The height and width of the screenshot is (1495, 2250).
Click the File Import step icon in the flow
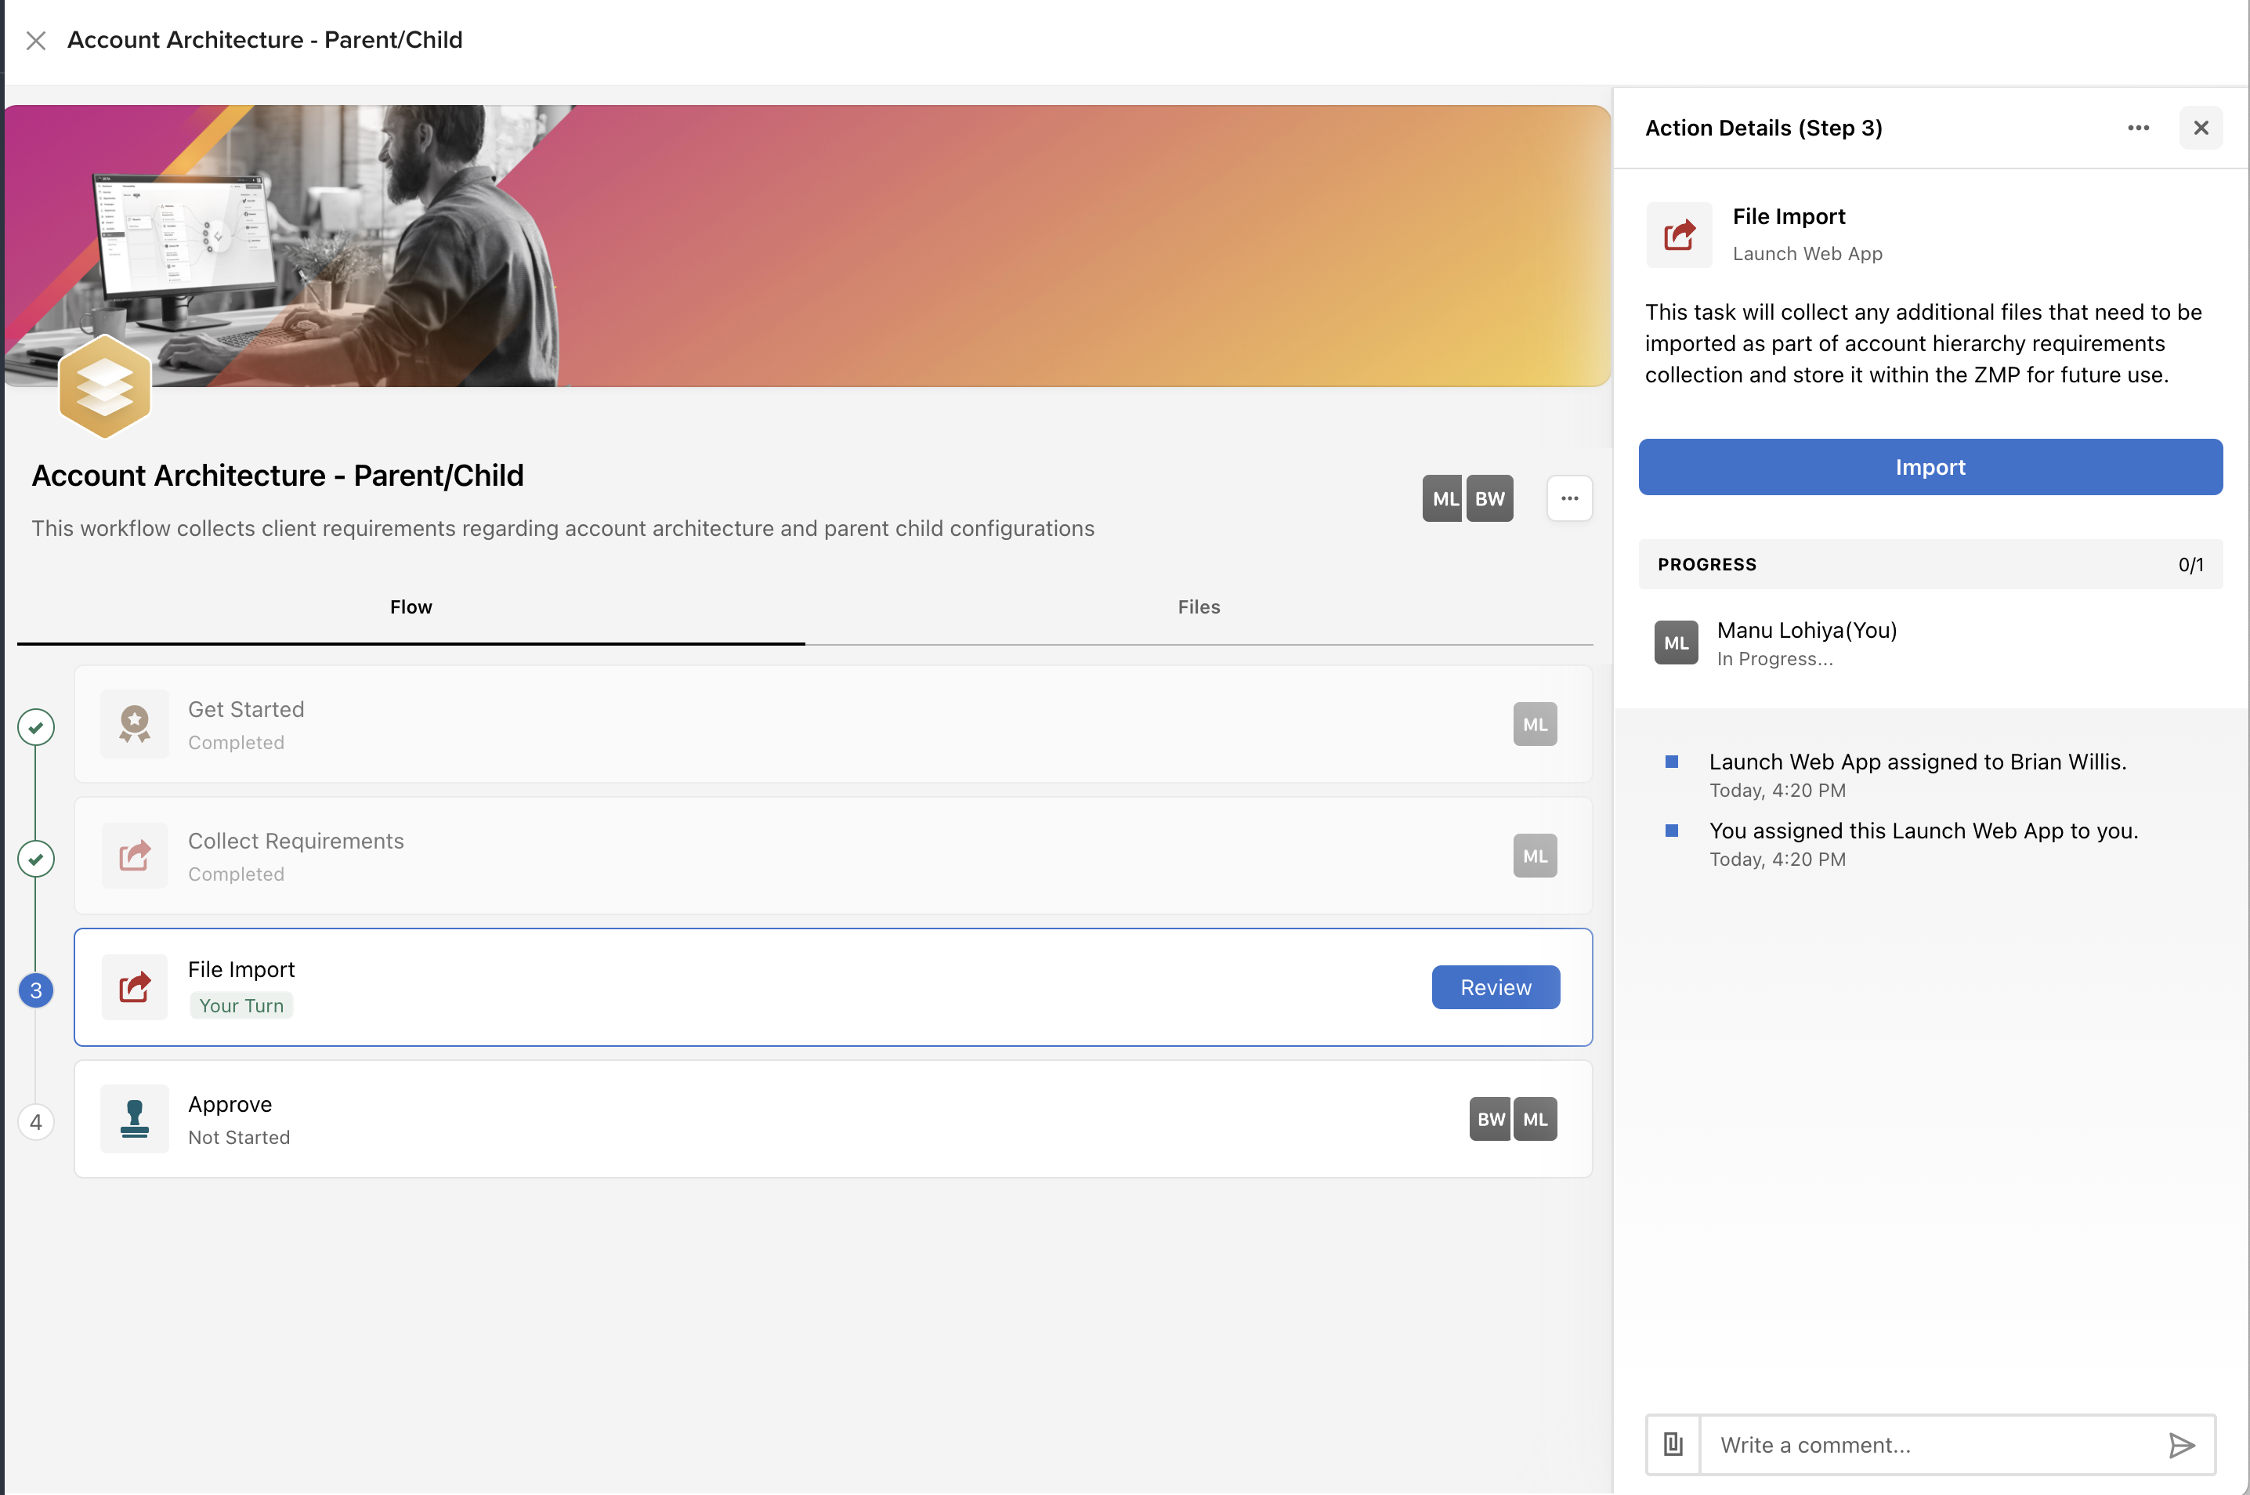[135, 986]
